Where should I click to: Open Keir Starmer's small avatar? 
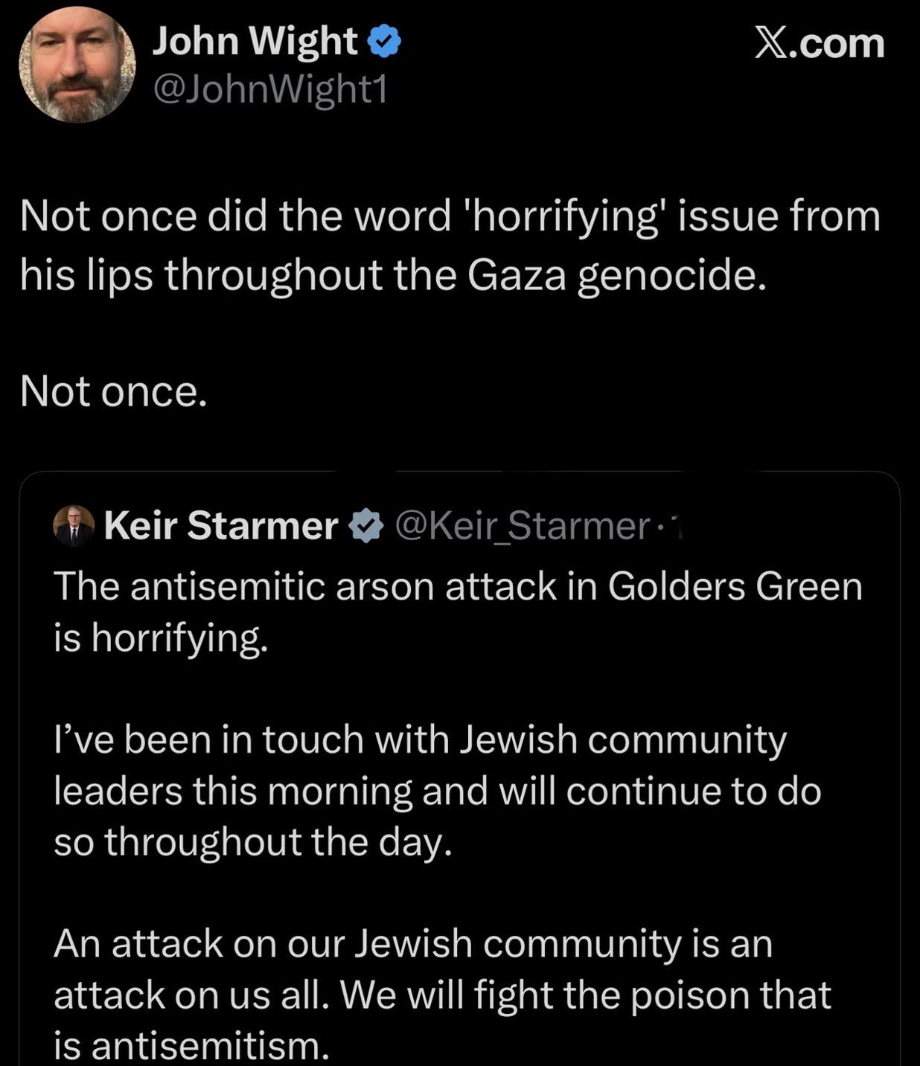click(x=74, y=526)
